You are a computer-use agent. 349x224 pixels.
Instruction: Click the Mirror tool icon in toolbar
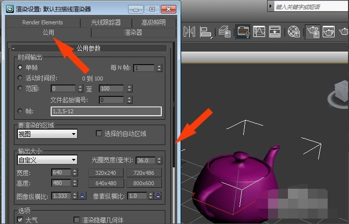point(190,32)
